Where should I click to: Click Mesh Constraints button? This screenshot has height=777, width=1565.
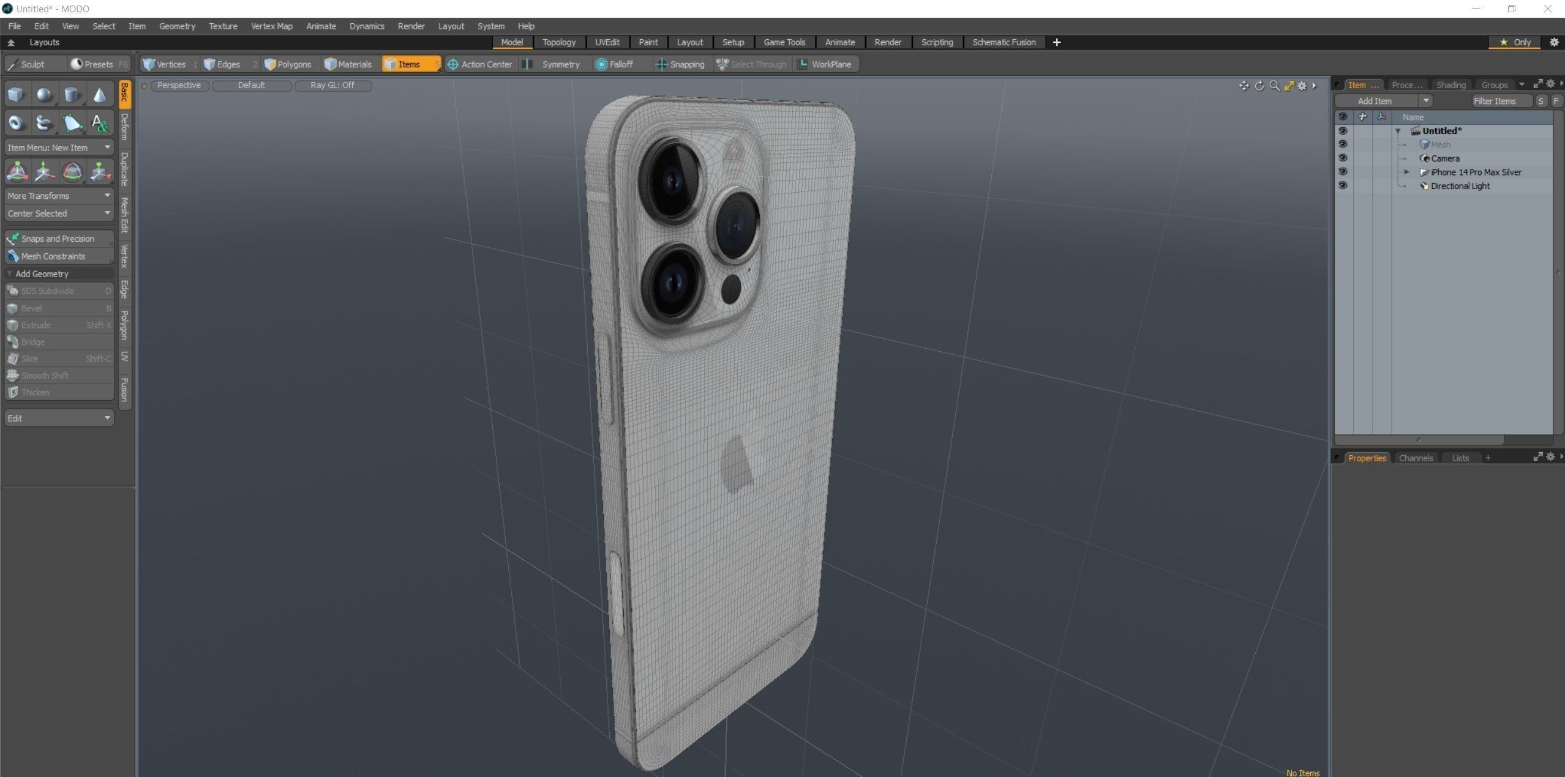59,256
